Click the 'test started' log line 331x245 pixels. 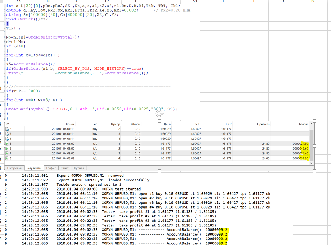pos(73,189)
